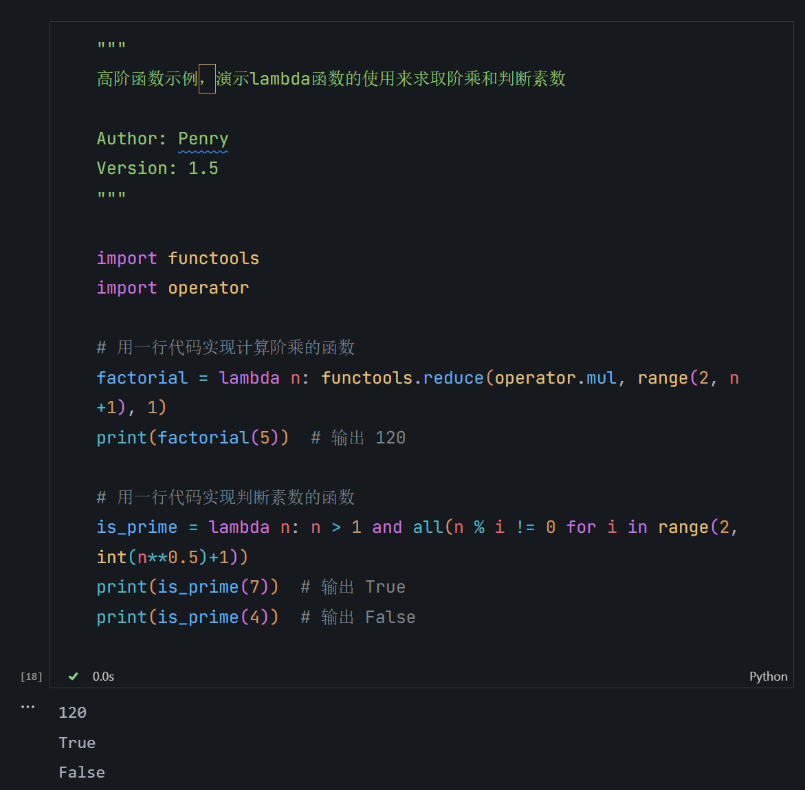
Task: Click the functools.reduce call in the code
Action: (x=402, y=378)
